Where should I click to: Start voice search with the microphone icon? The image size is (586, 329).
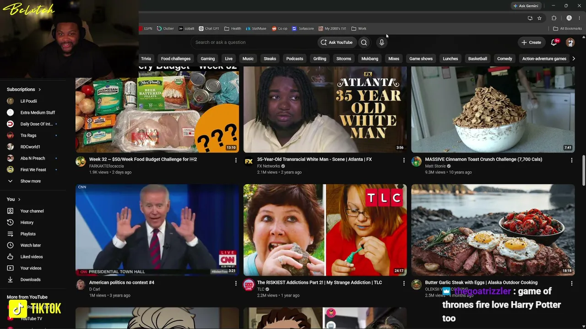tap(381, 42)
